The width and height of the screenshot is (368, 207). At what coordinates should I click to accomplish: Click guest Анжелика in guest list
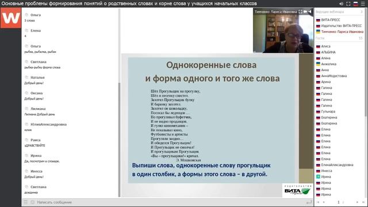point(328,64)
